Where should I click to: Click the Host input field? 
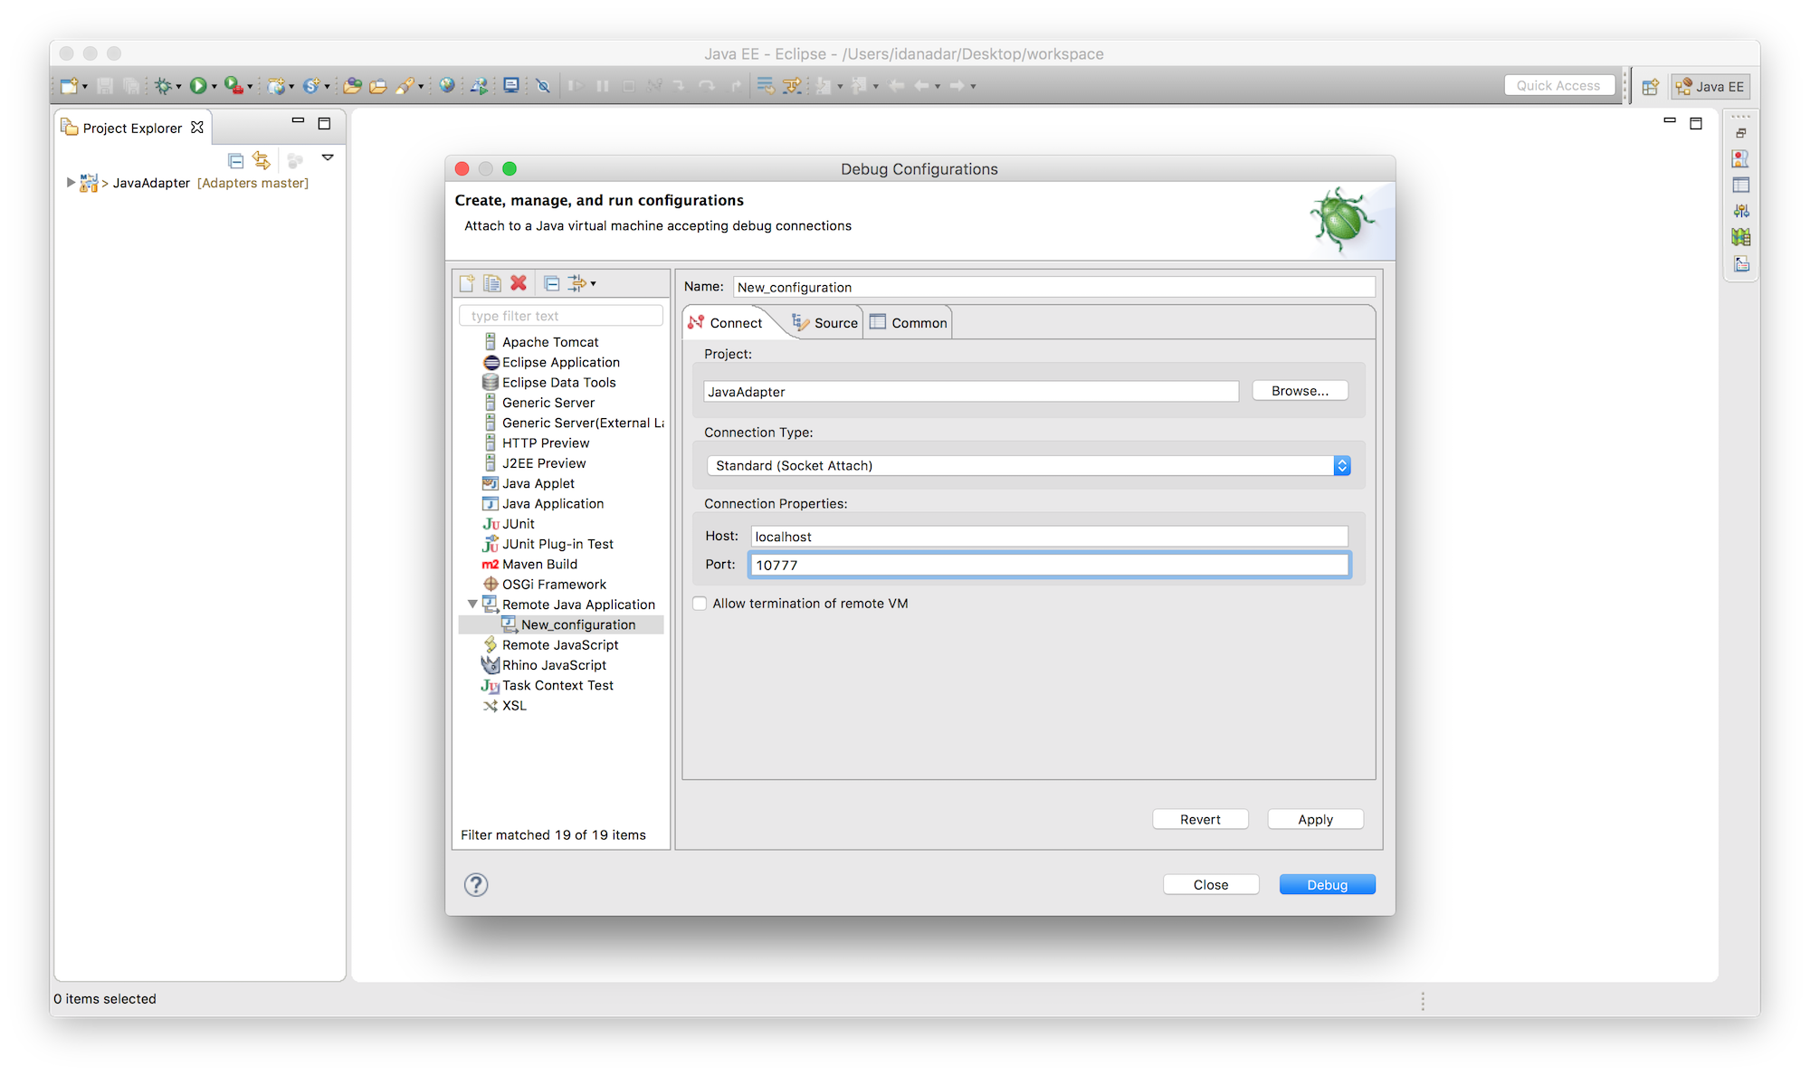[1049, 537]
